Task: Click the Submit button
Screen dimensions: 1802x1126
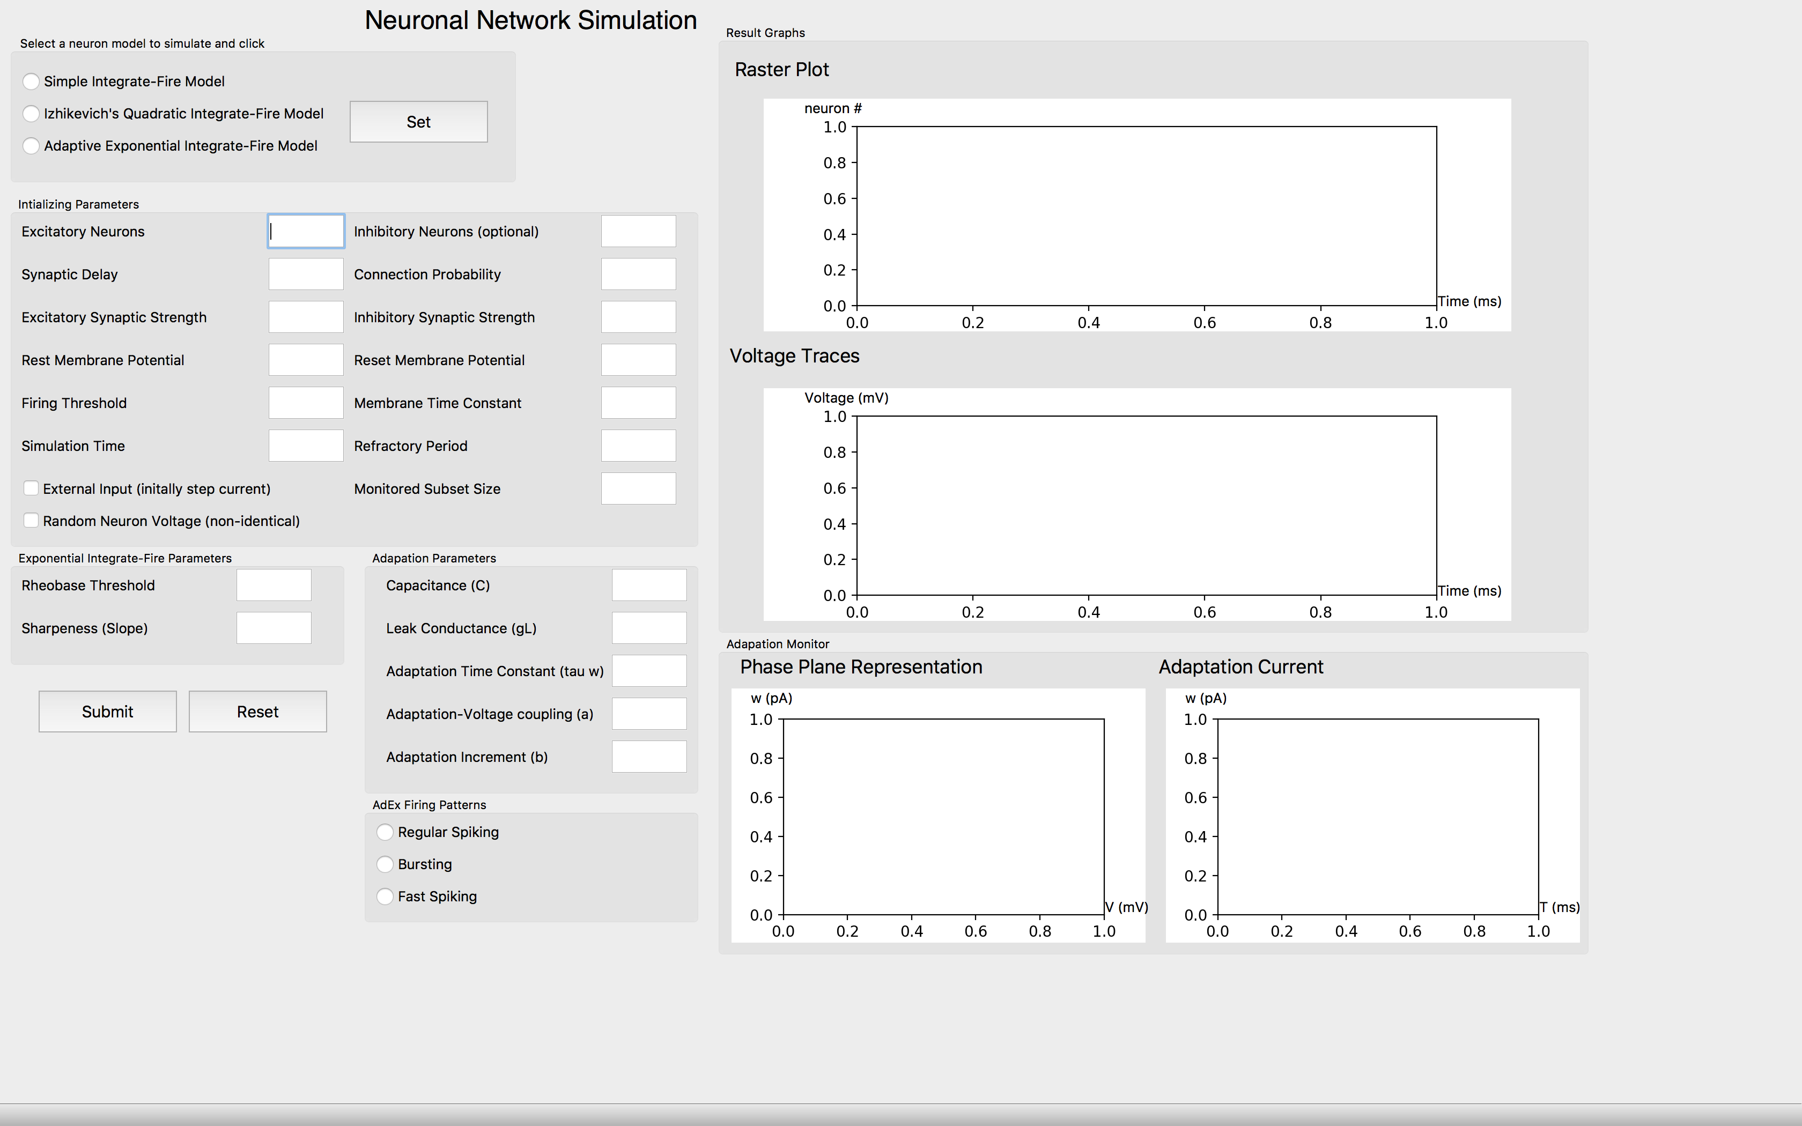Action: point(108,711)
